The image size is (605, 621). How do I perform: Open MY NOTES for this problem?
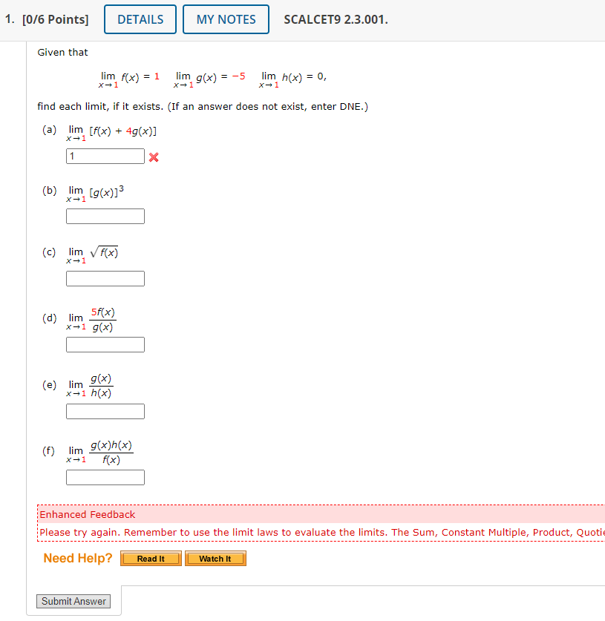[x=226, y=19]
